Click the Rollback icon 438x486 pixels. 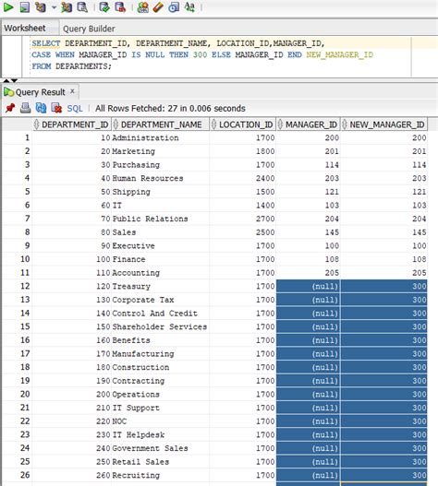point(120,7)
